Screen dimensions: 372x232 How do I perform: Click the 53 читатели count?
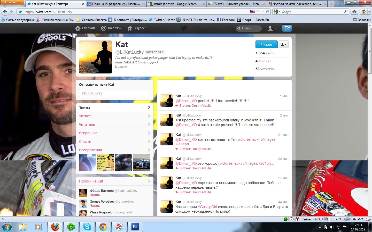tap(265, 69)
